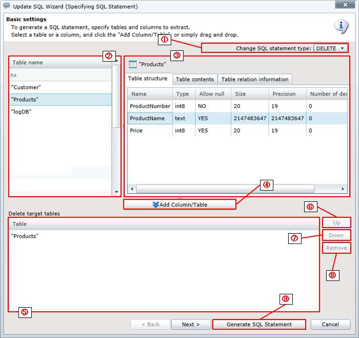359x338 pixels.
Task: Cancel the Update SQL Wizard
Action: 331,324
